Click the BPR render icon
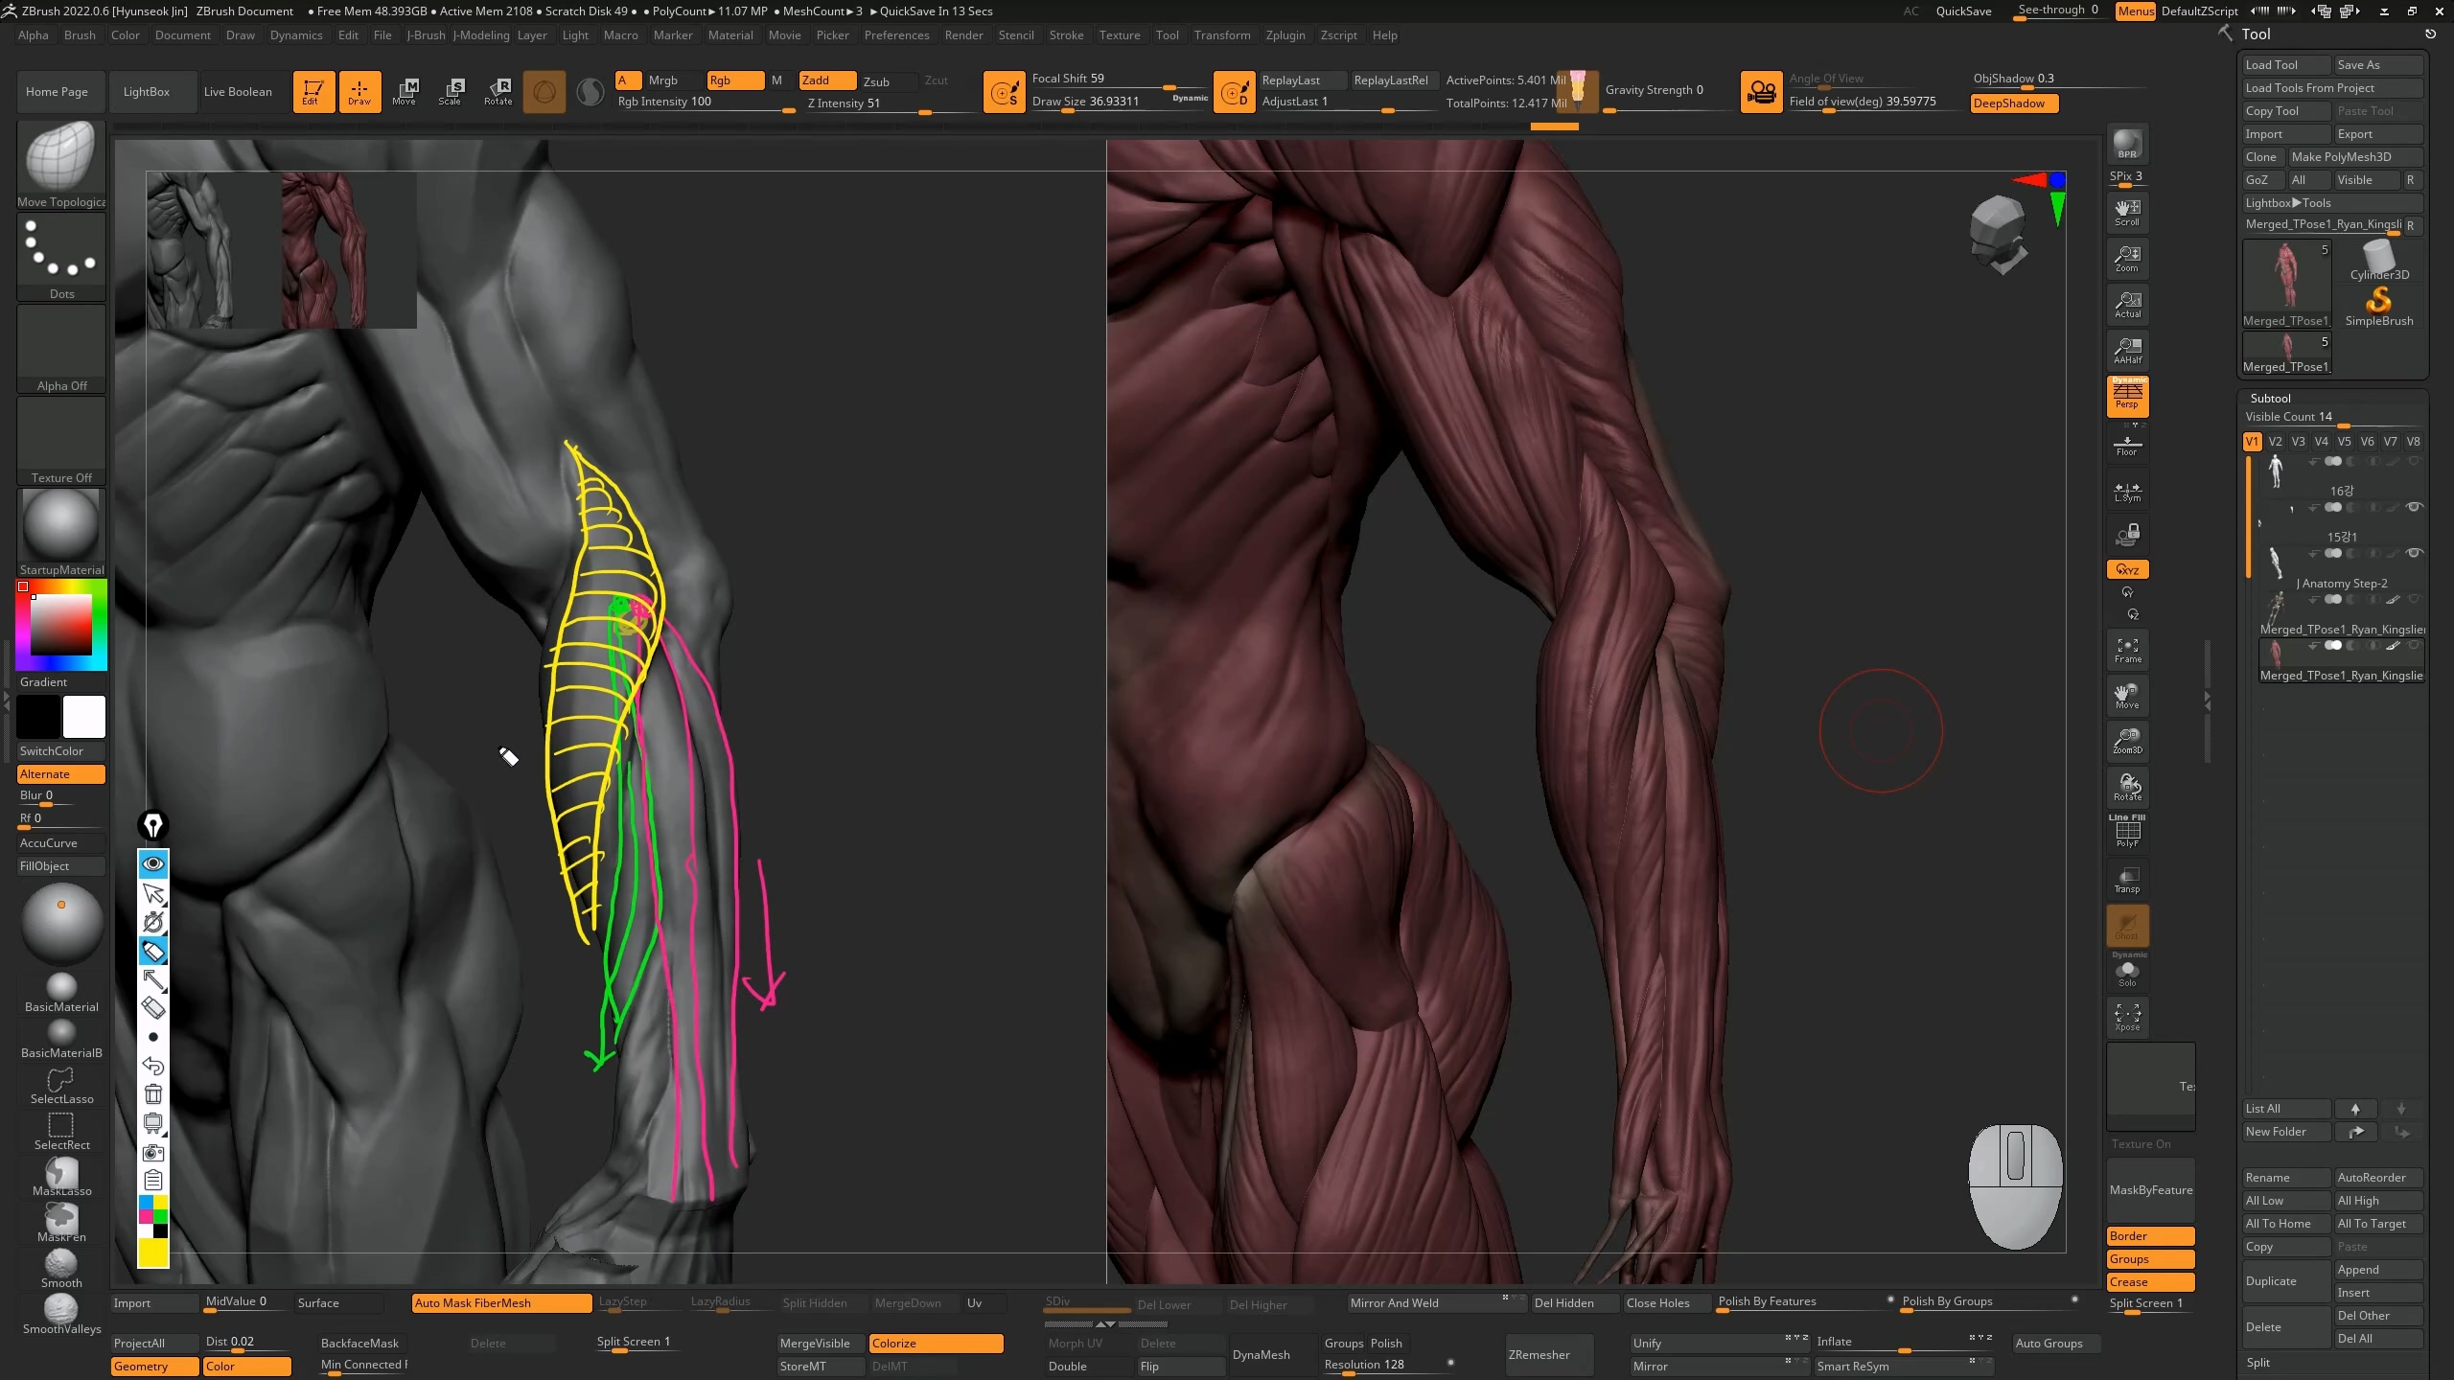2454x1380 pixels. pyautogui.click(x=2127, y=144)
